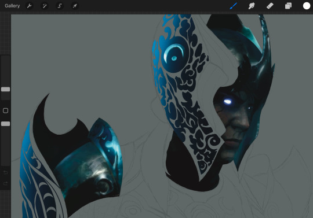This screenshot has width=313, height=218.
Task: Undo the last stroke
Action: [x=5, y=172]
